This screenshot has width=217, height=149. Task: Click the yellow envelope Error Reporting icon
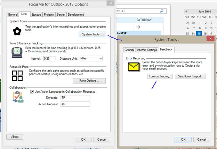(134, 67)
